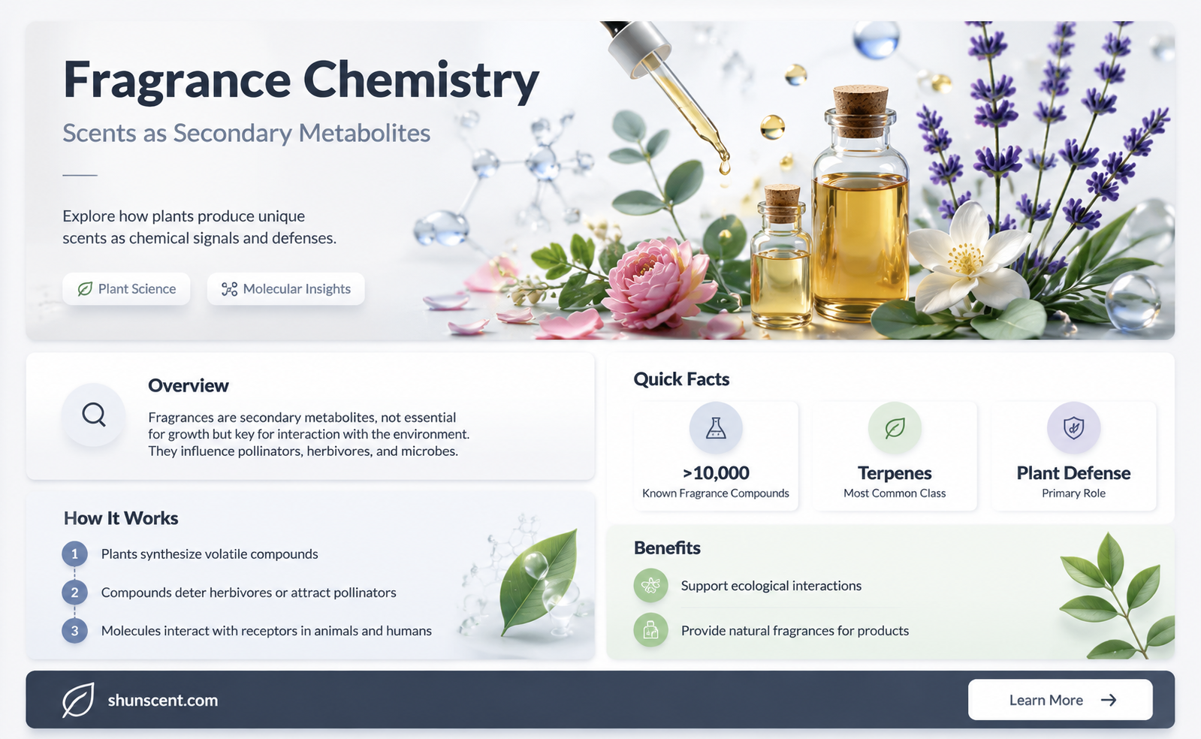The image size is (1201, 739).
Task: Click the Plant Science tag button
Action: pyautogui.click(x=126, y=289)
